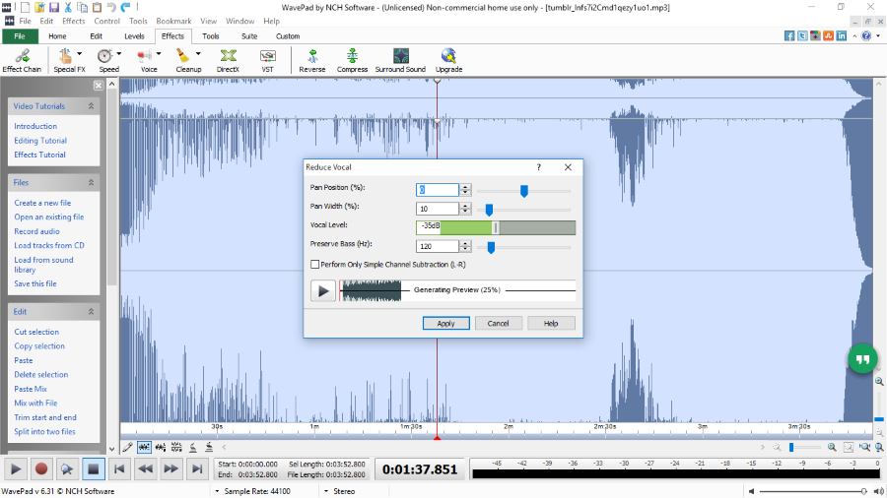887x498 pixels.
Task: Open the Speed effect tool
Action: (x=106, y=60)
